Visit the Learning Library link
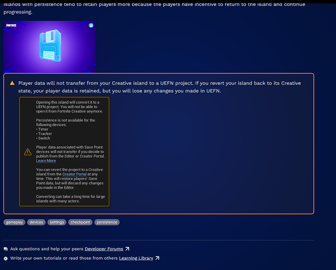Screen dimensions: 336x270 coord(136,258)
